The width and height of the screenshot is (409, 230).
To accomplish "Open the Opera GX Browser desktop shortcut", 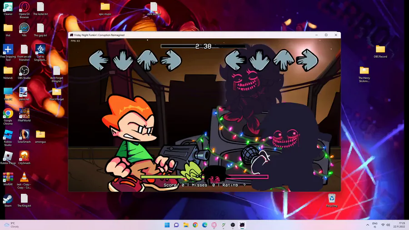I will tap(24, 10).
